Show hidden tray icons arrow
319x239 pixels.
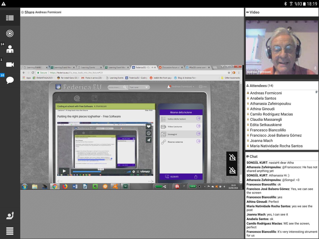205,186
